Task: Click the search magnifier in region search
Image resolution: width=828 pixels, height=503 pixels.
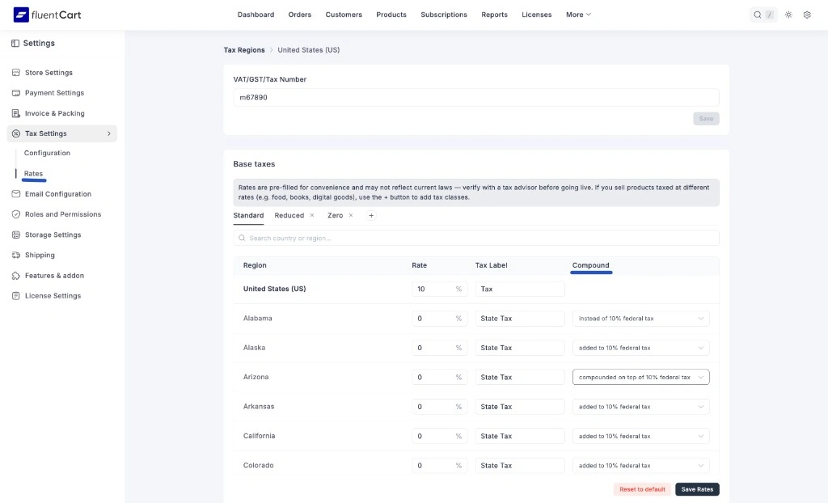Action: tap(242, 239)
